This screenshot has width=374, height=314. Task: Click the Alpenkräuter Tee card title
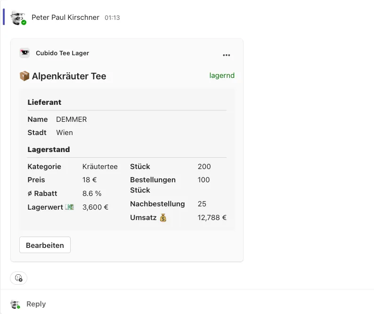click(69, 76)
